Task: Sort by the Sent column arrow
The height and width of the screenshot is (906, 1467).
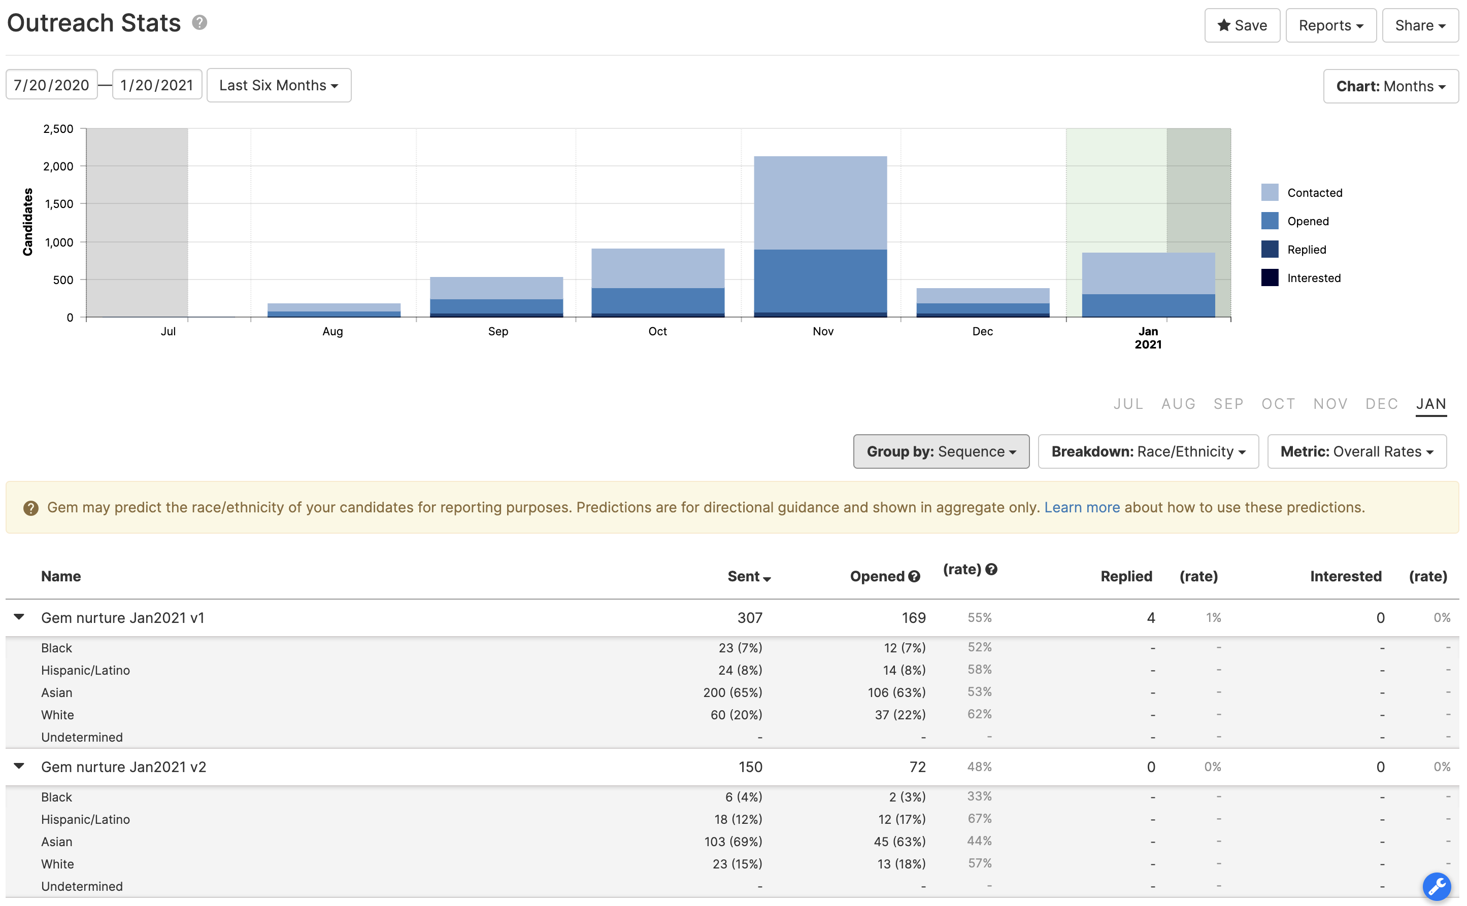Action: click(766, 578)
